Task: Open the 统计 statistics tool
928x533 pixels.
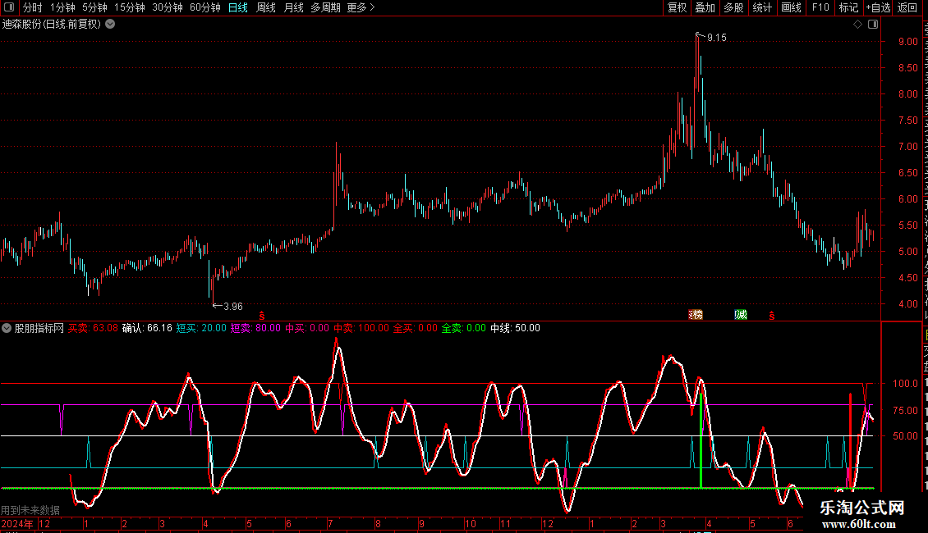Action: tap(761, 7)
